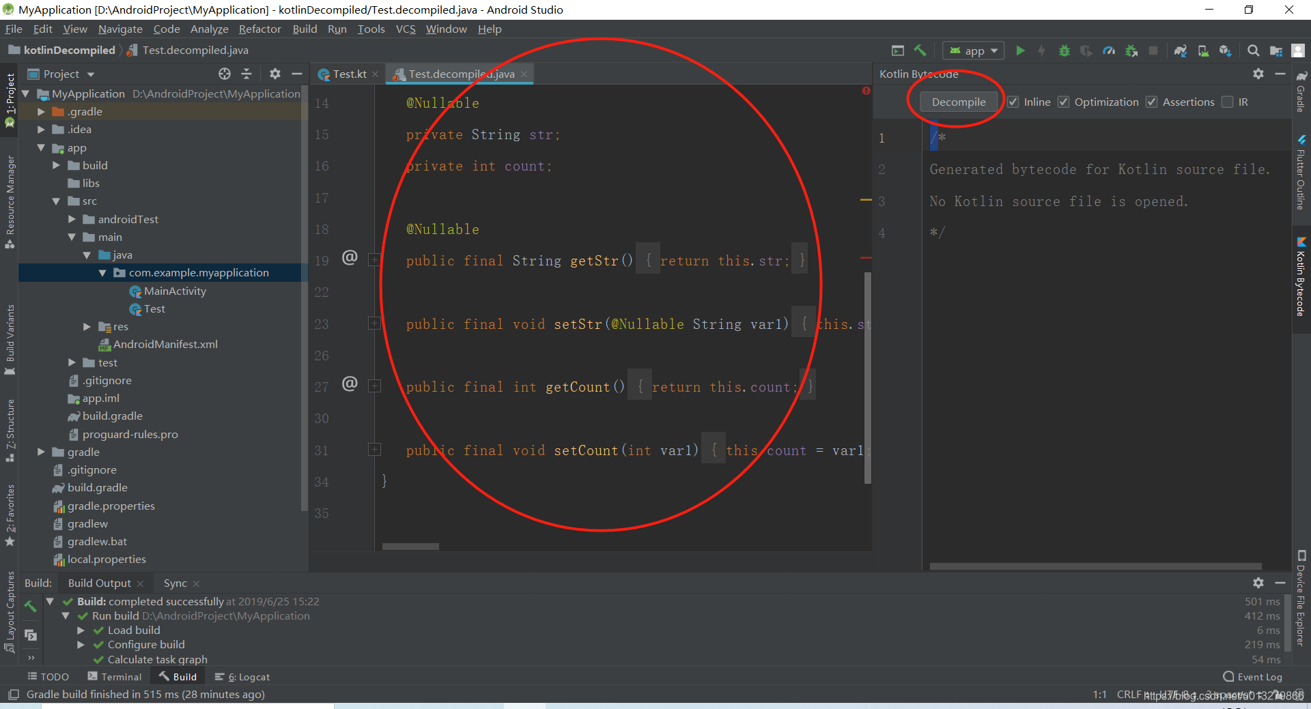Screen dimensions: 1311x709
Task: Enable the IR checkbox
Action: point(1229,102)
